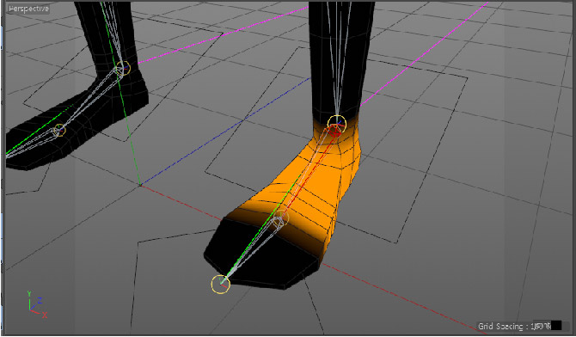This screenshot has height=337, width=576.
Task: Click the magenta guide line at upper right
Action: 422,55
